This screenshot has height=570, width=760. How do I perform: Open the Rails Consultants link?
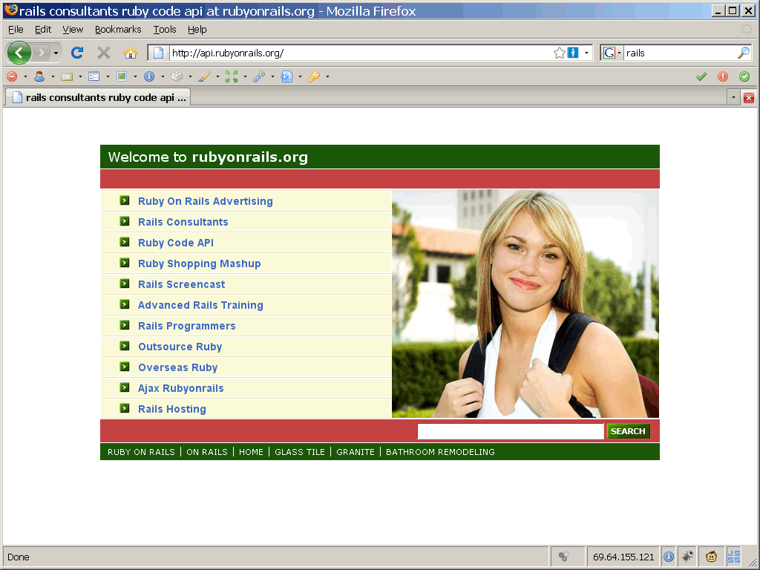tap(183, 222)
